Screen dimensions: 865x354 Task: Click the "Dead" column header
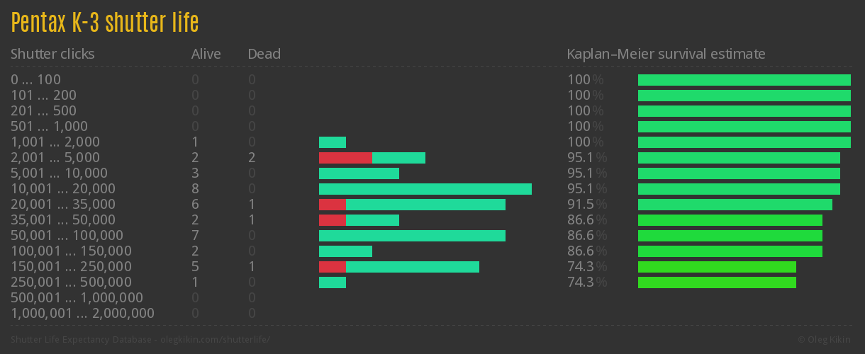click(x=264, y=54)
